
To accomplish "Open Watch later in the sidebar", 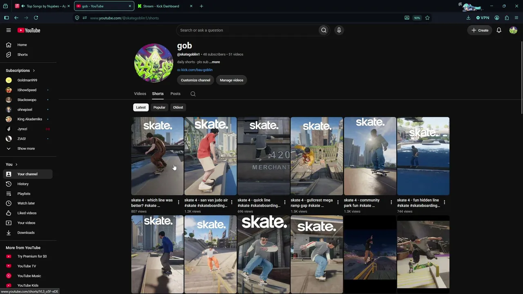I will pyautogui.click(x=28, y=203).
